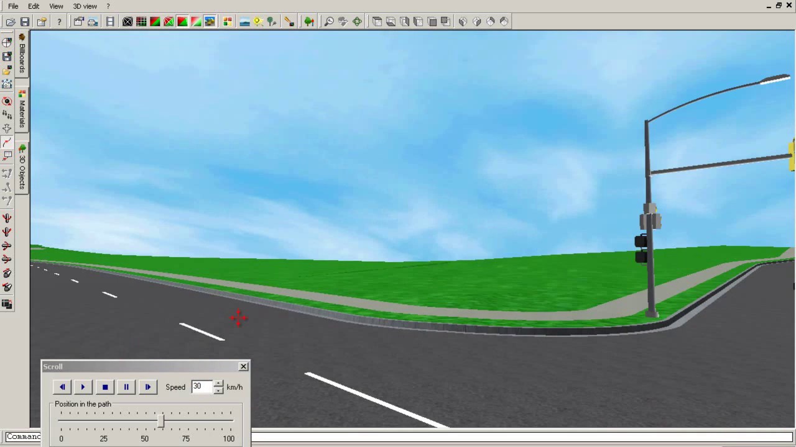Click the sun lighting icon
Screen dimensions: 796x447
tap(258, 22)
